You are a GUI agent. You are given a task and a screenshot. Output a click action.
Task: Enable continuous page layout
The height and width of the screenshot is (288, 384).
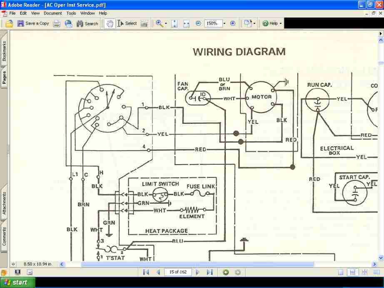click(352, 272)
